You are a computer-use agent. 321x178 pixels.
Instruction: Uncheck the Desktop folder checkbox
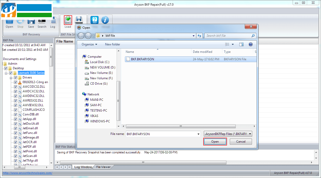(x=6, y=68)
